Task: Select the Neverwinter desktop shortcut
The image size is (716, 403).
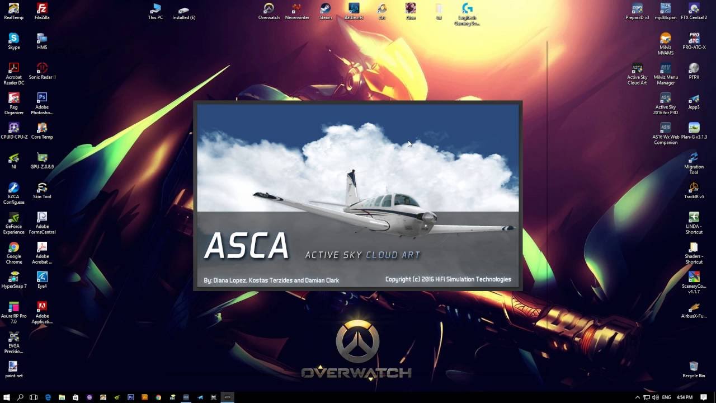Action: pos(297,11)
